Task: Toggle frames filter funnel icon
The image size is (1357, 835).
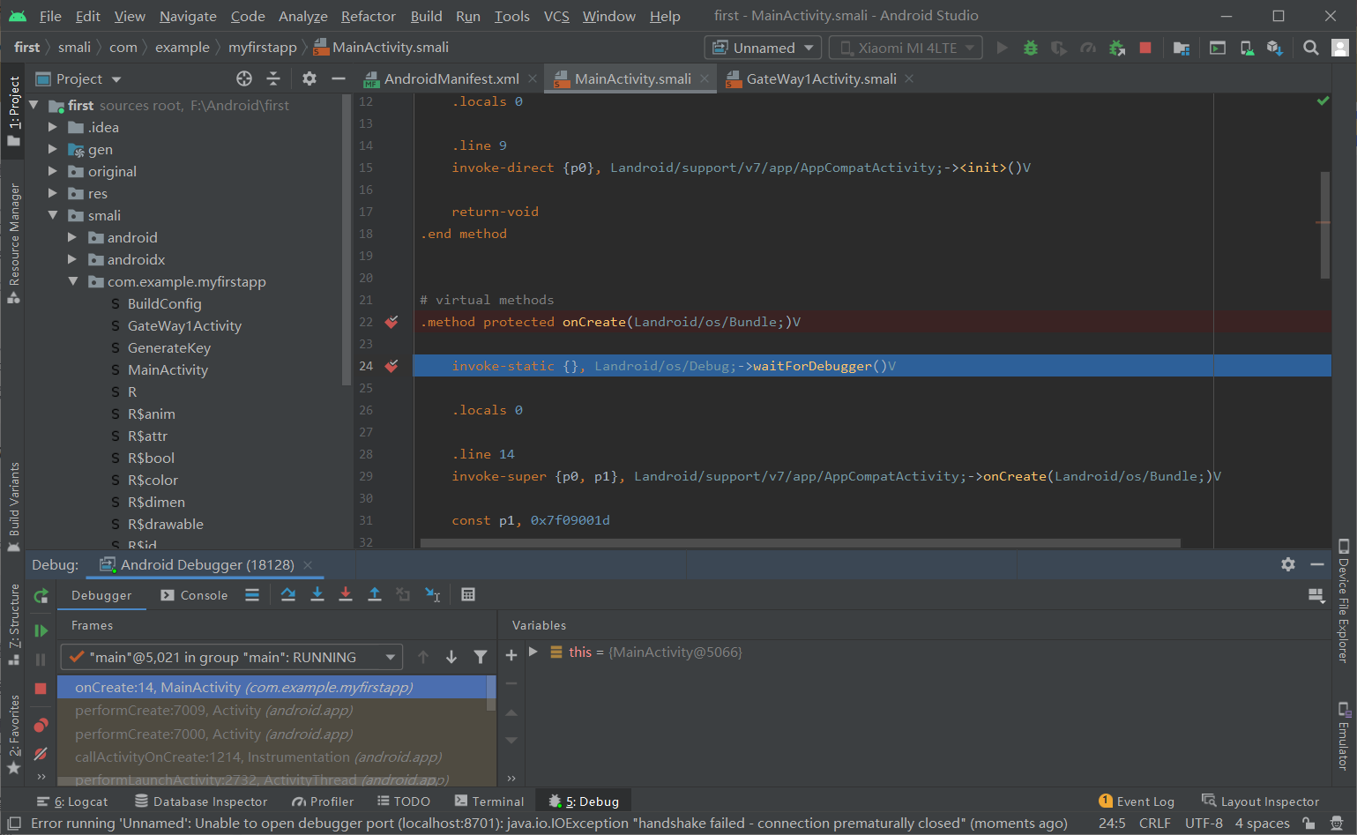Action: (x=481, y=657)
